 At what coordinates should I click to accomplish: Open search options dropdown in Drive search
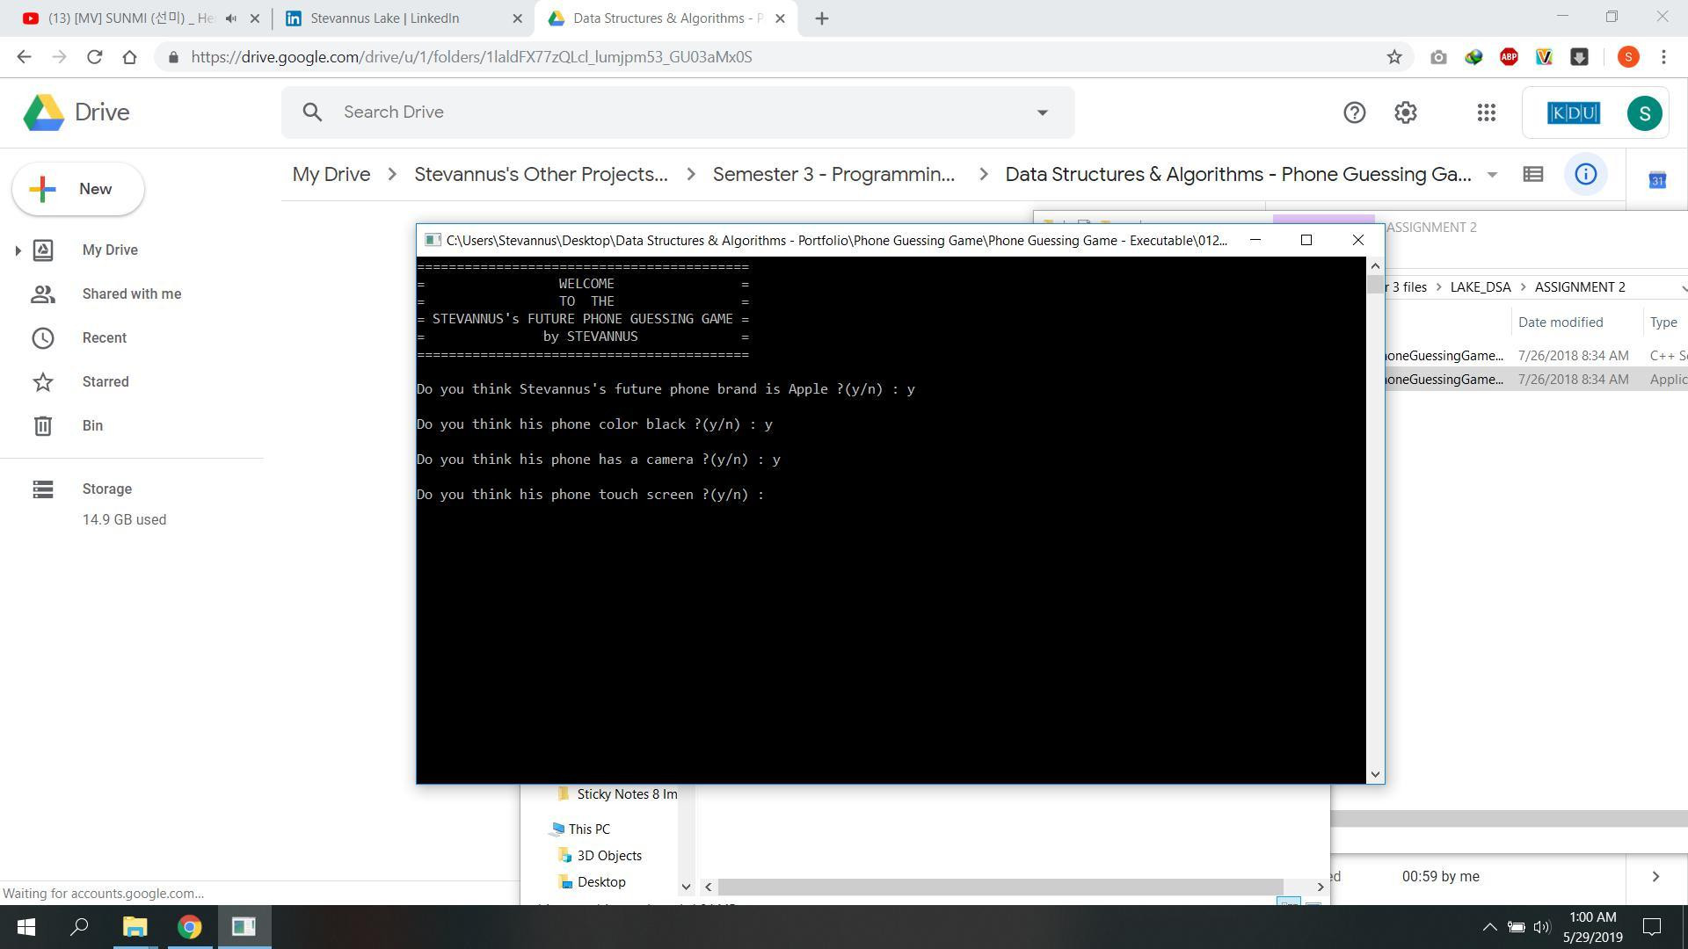1042,112
